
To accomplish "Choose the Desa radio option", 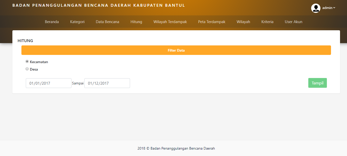I will (x=27, y=69).
